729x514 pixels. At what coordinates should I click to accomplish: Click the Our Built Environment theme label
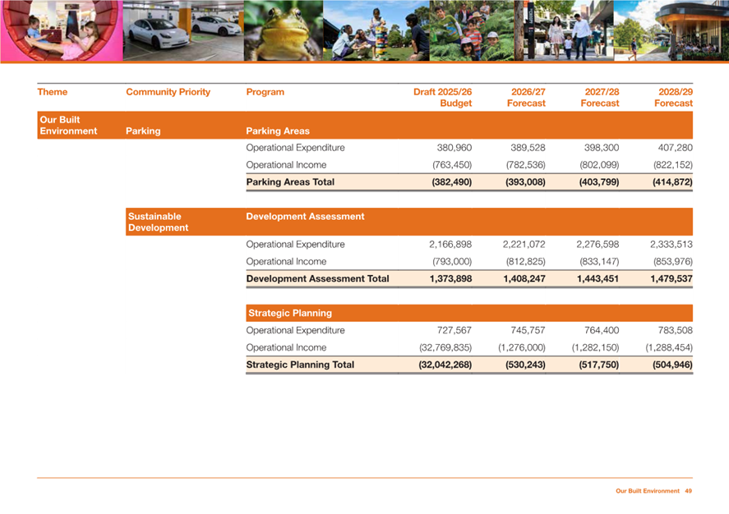click(x=68, y=126)
